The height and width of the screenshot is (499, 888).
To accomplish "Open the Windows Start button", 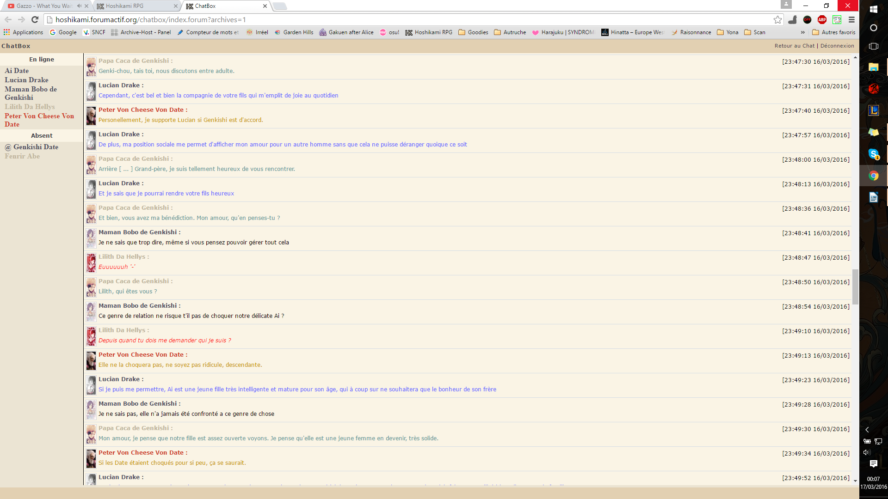I will pyautogui.click(x=873, y=9).
